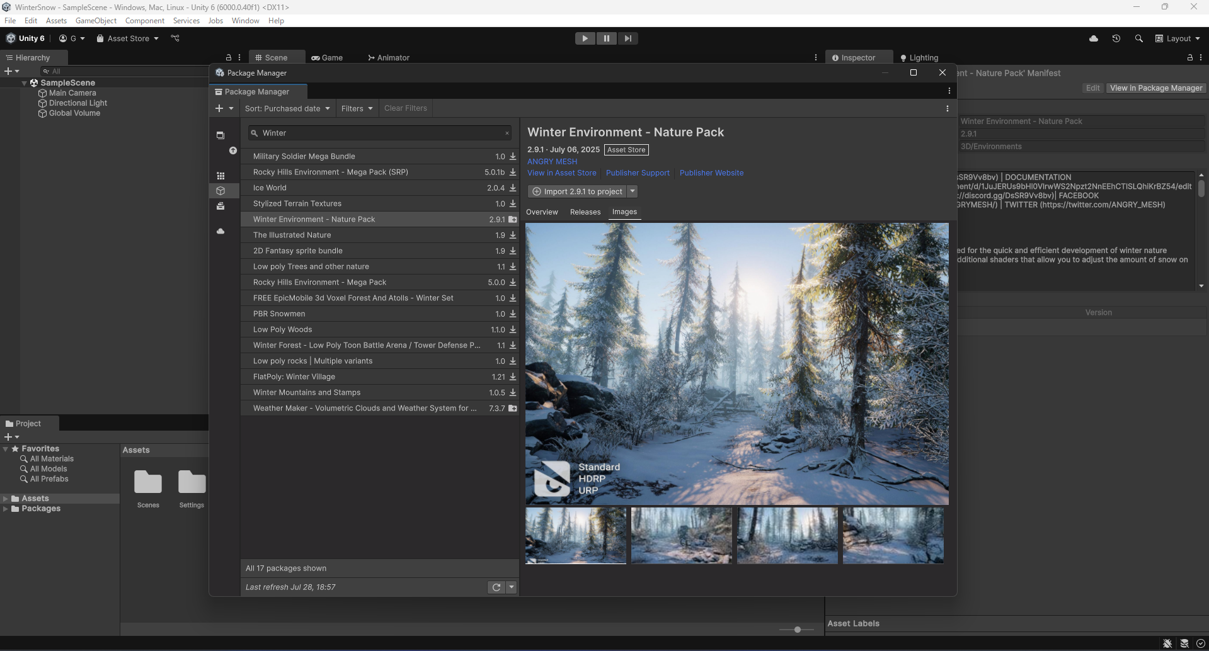1209x651 pixels.
Task: Click the cache server icon in the status bar
Action: (x=1184, y=643)
